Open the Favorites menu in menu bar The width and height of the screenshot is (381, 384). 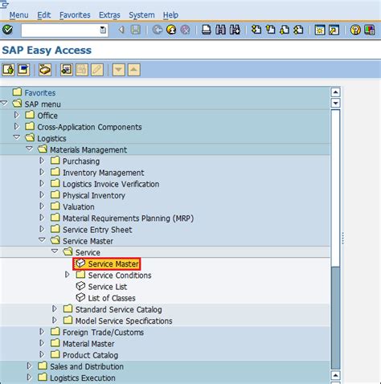click(75, 15)
